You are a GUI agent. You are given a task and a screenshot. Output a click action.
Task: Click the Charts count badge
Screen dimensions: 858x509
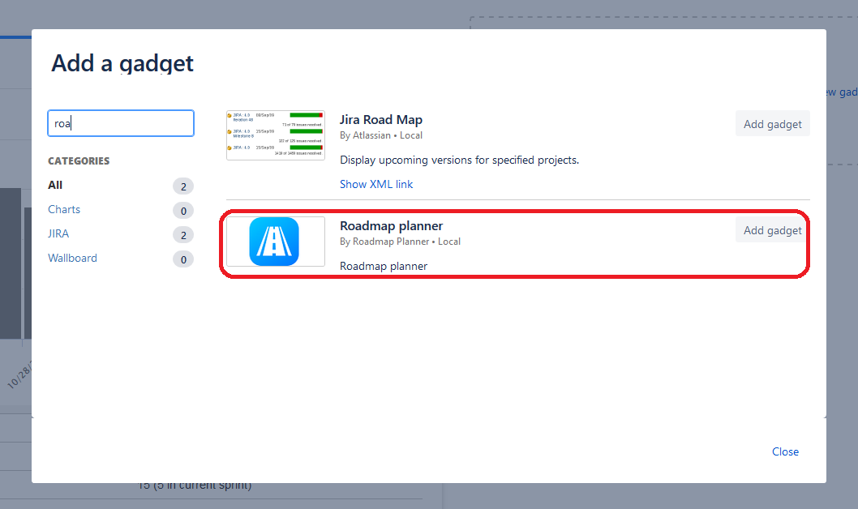tap(183, 211)
